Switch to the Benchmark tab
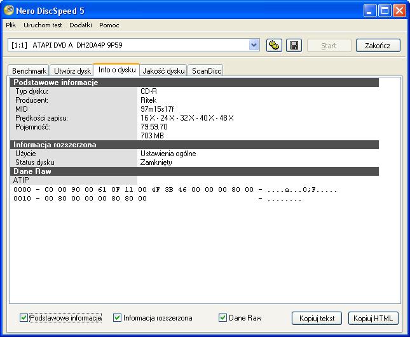Viewport: 410px width, 337px height. pyautogui.click(x=29, y=70)
